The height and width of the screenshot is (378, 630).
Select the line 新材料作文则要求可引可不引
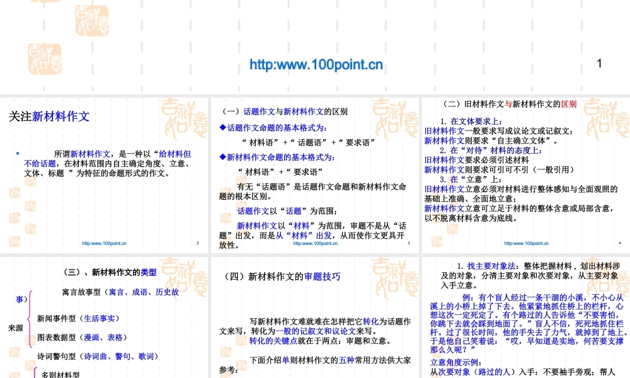point(501,169)
